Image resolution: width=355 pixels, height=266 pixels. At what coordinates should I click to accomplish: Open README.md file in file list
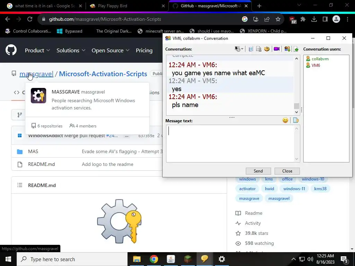point(42,164)
